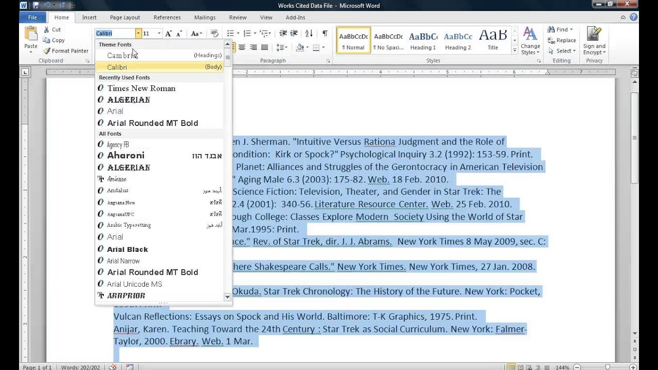Open the Select dropdown in Editing
The width and height of the screenshot is (658, 370).
click(561, 51)
